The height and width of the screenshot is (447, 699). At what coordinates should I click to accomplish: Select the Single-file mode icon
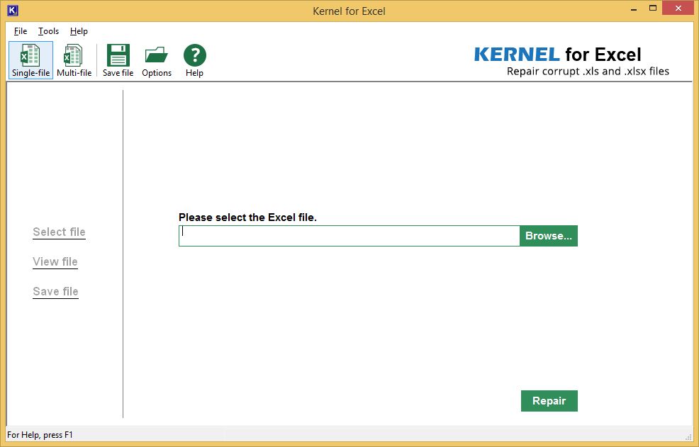[30, 60]
